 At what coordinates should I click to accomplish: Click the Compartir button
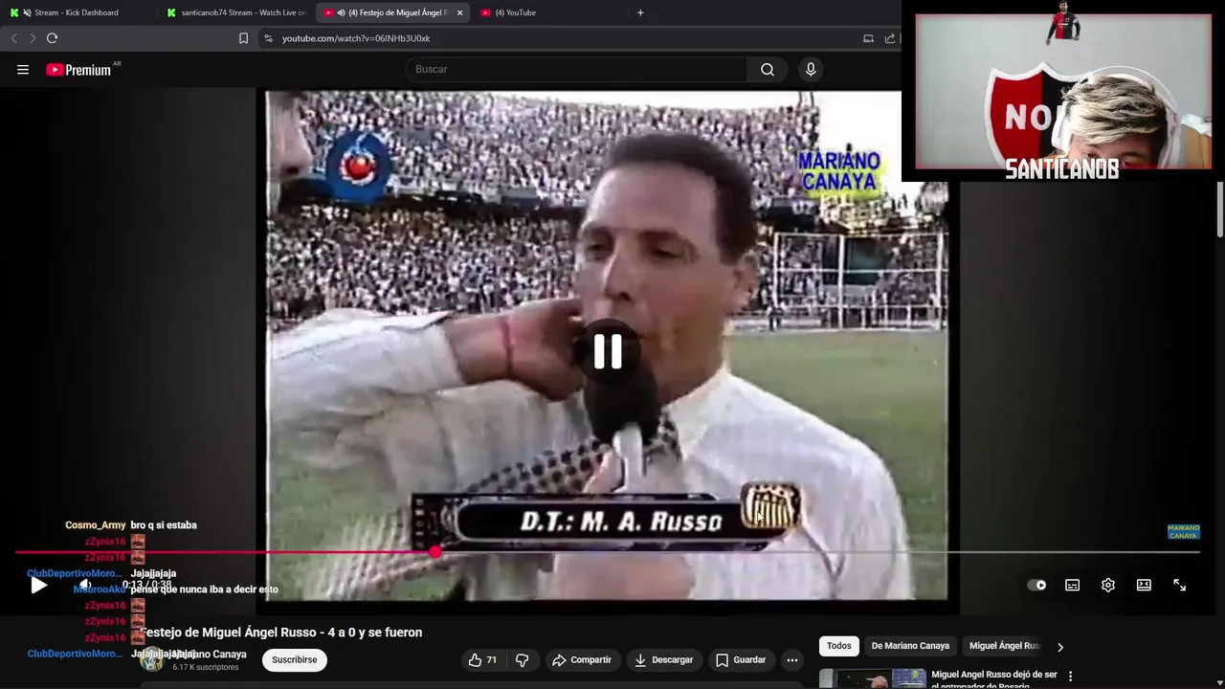(581, 660)
